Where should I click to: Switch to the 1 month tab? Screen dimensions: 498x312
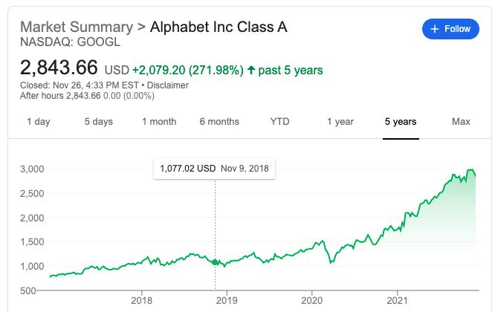coord(159,122)
